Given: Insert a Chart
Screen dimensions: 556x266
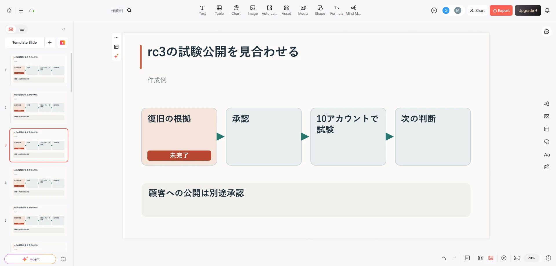Looking at the screenshot, I should 236,10.
